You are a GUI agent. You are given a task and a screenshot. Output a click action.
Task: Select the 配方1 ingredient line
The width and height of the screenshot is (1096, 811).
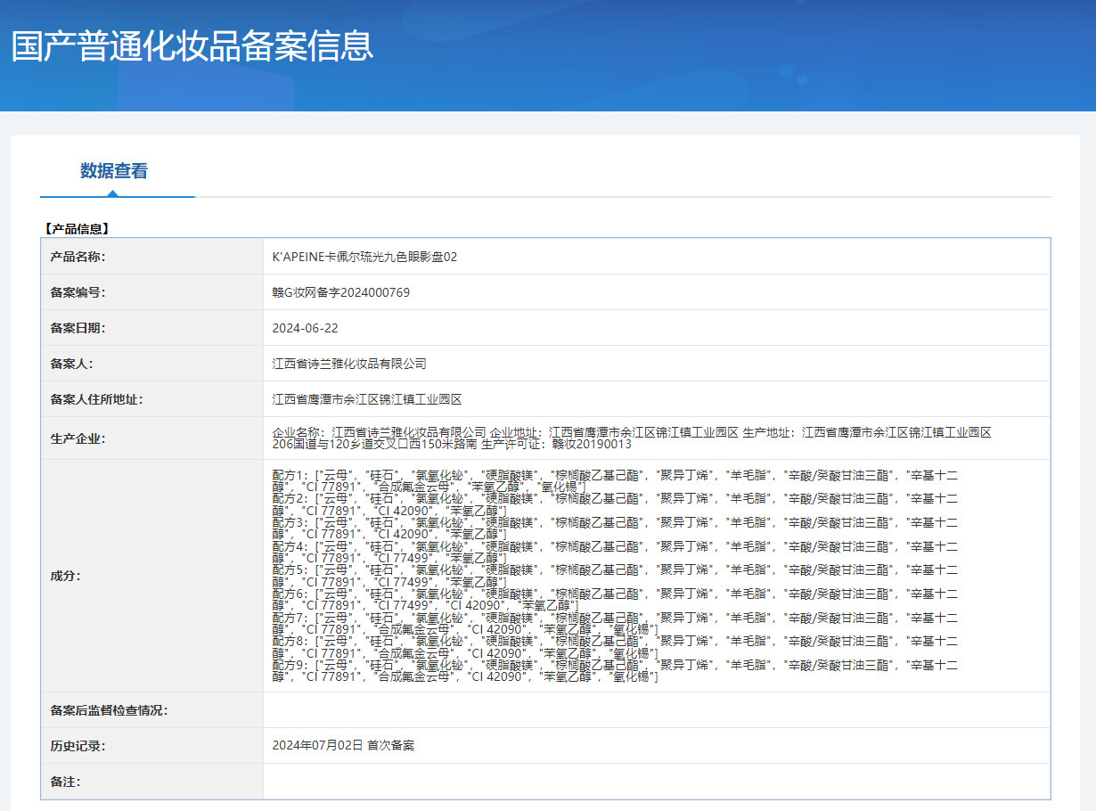(615, 475)
